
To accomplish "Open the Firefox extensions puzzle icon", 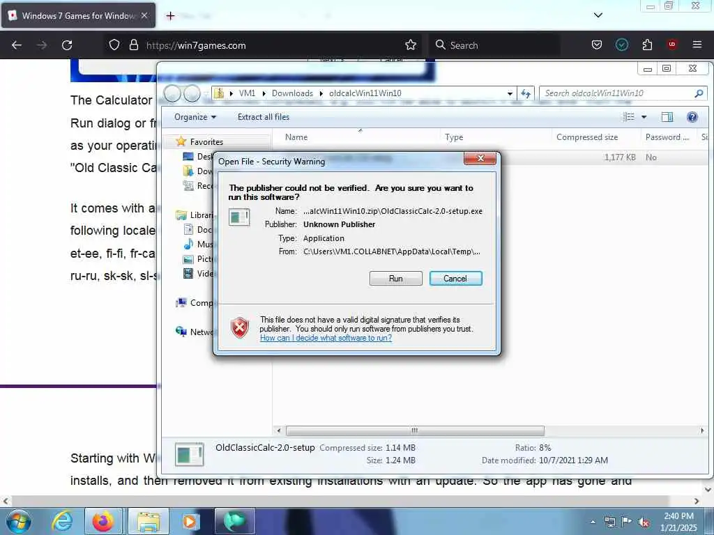I will [647, 45].
